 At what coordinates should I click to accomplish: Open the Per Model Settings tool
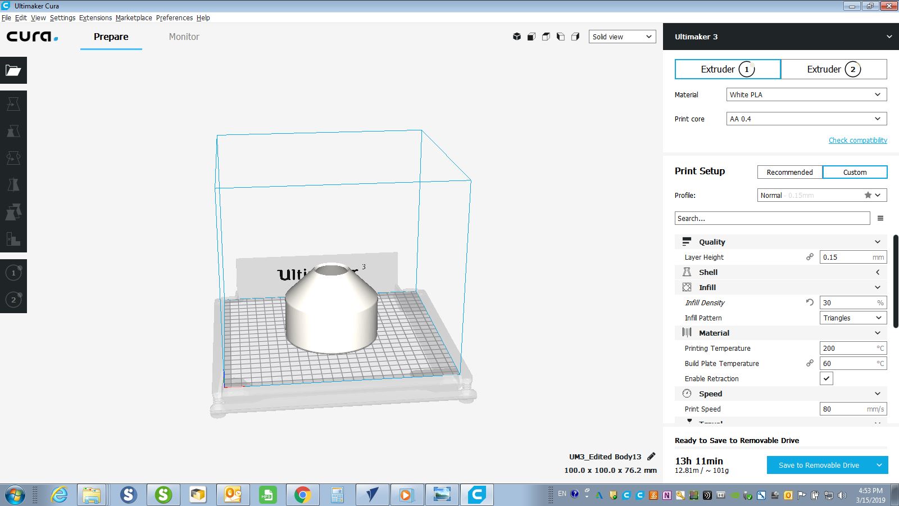point(13,212)
